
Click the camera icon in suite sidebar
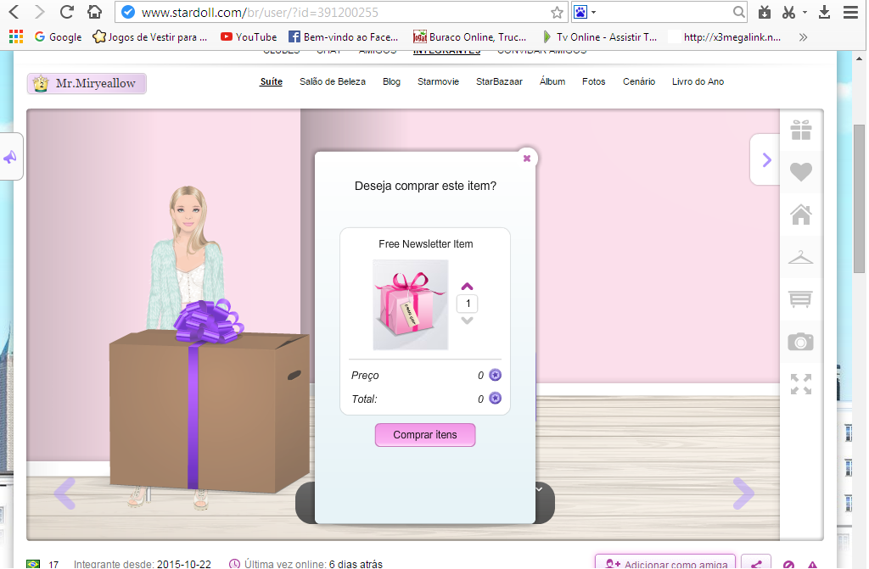[x=801, y=342]
